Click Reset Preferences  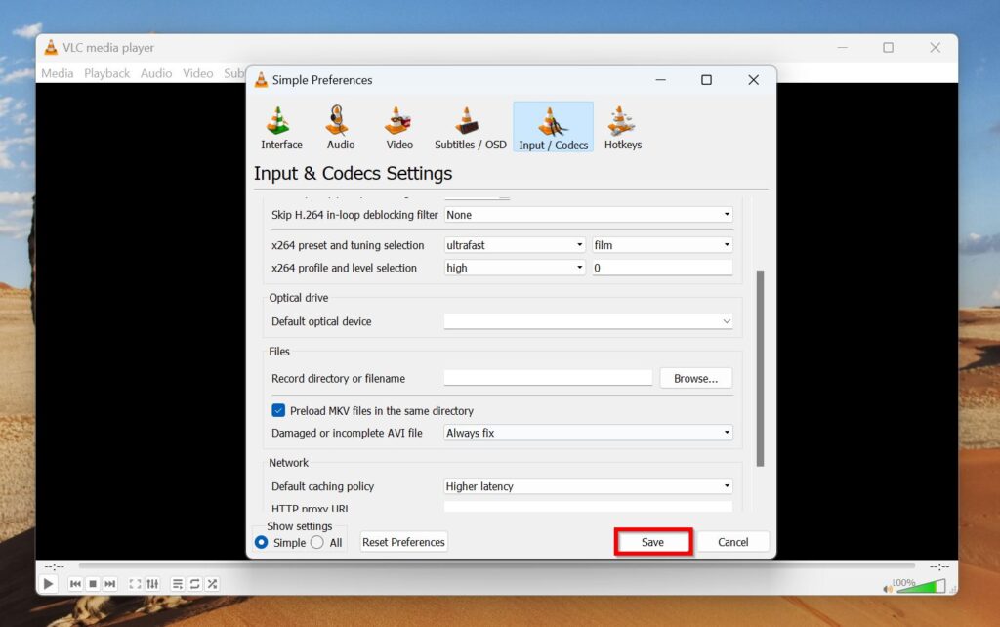pos(403,541)
